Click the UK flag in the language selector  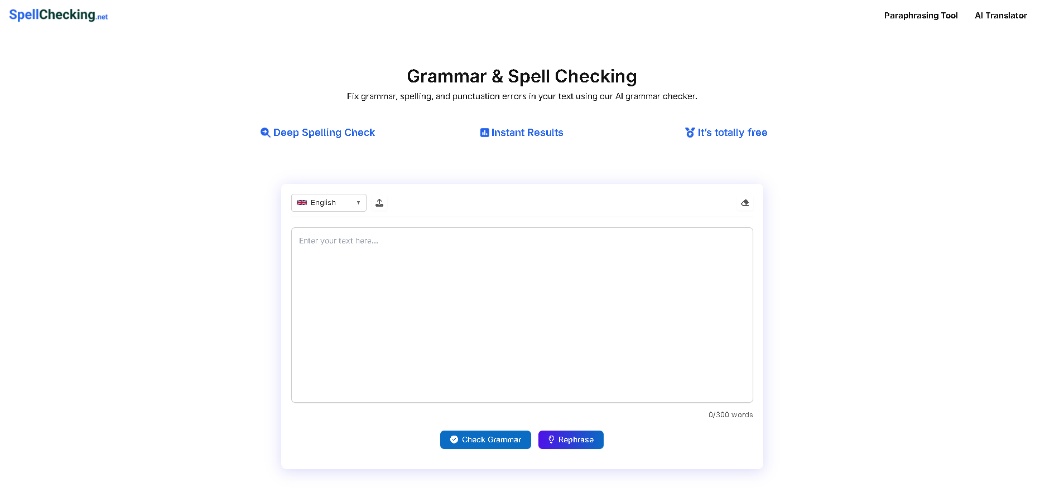point(301,203)
